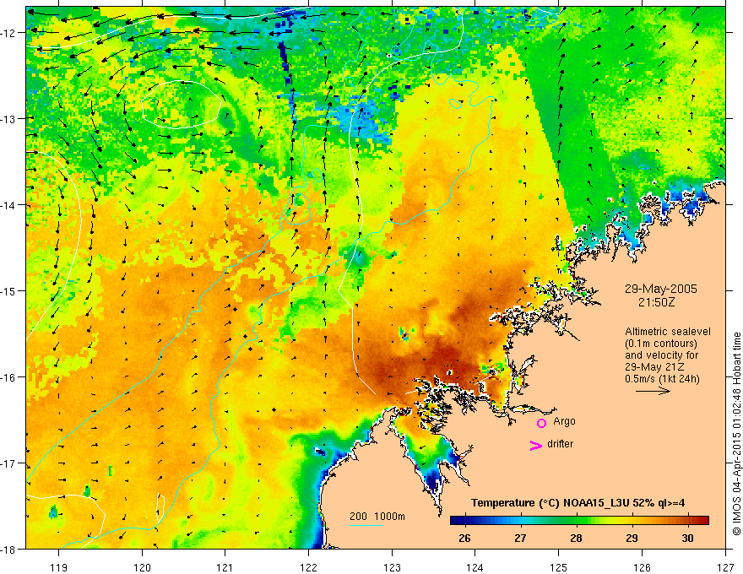
Task: Click the 29 value on temperature scale
Action: 632,538
